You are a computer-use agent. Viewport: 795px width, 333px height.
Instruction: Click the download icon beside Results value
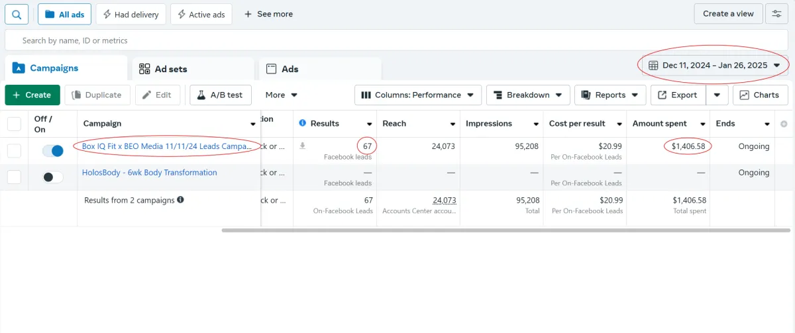[303, 146]
